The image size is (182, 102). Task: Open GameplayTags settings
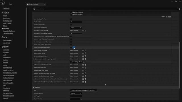click(x=7, y=21)
